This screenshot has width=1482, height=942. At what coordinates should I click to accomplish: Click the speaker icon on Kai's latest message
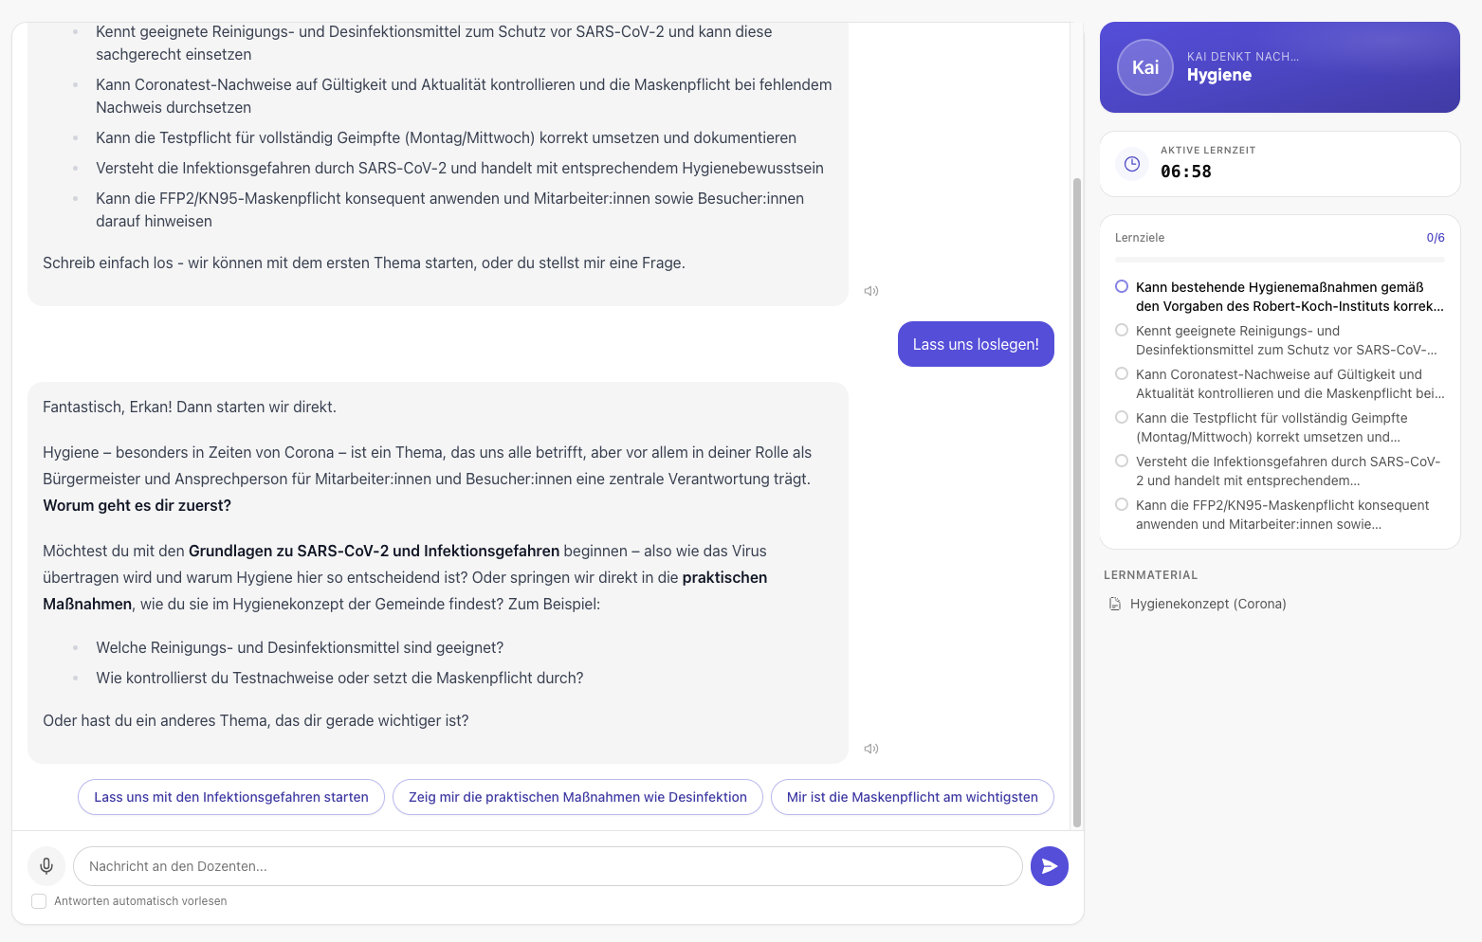(x=870, y=748)
